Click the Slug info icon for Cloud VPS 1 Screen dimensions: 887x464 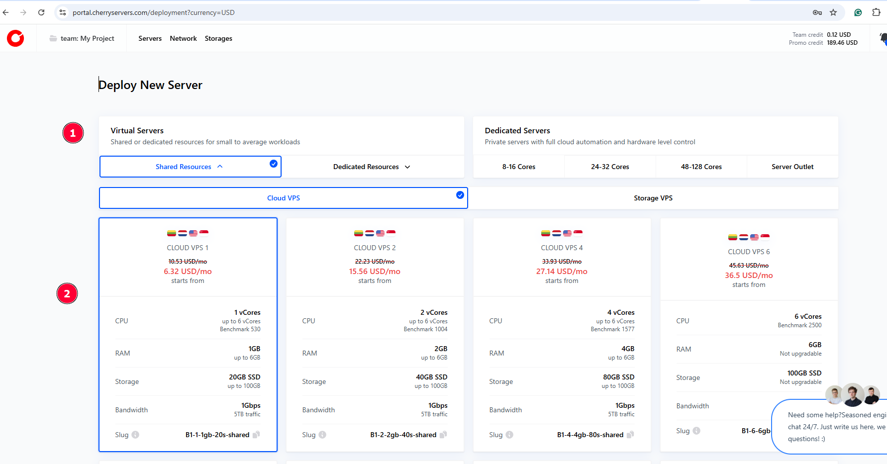[x=135, y=435]
